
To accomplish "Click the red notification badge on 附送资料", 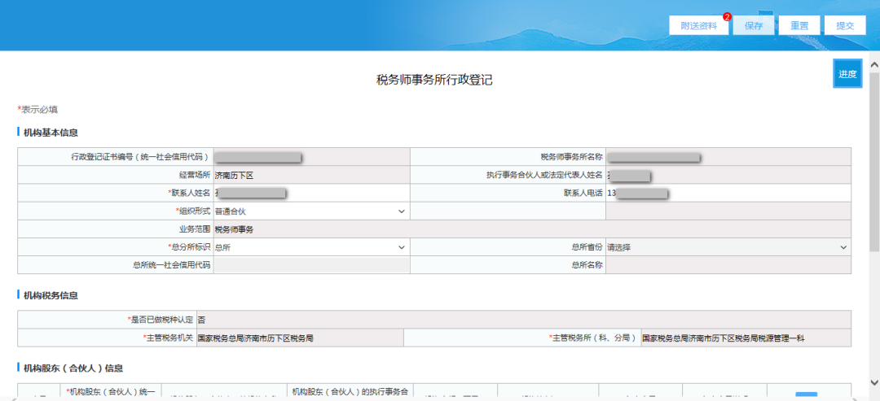I will click(x=727, y=17).
